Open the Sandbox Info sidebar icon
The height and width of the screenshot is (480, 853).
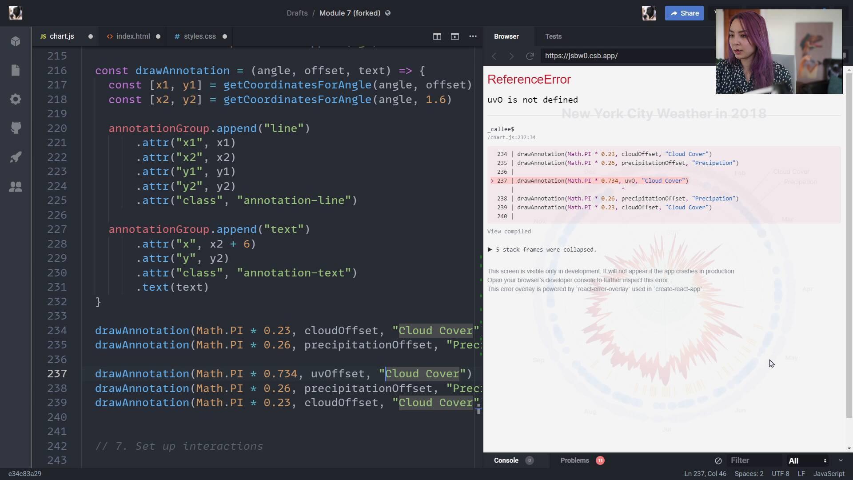16,41
